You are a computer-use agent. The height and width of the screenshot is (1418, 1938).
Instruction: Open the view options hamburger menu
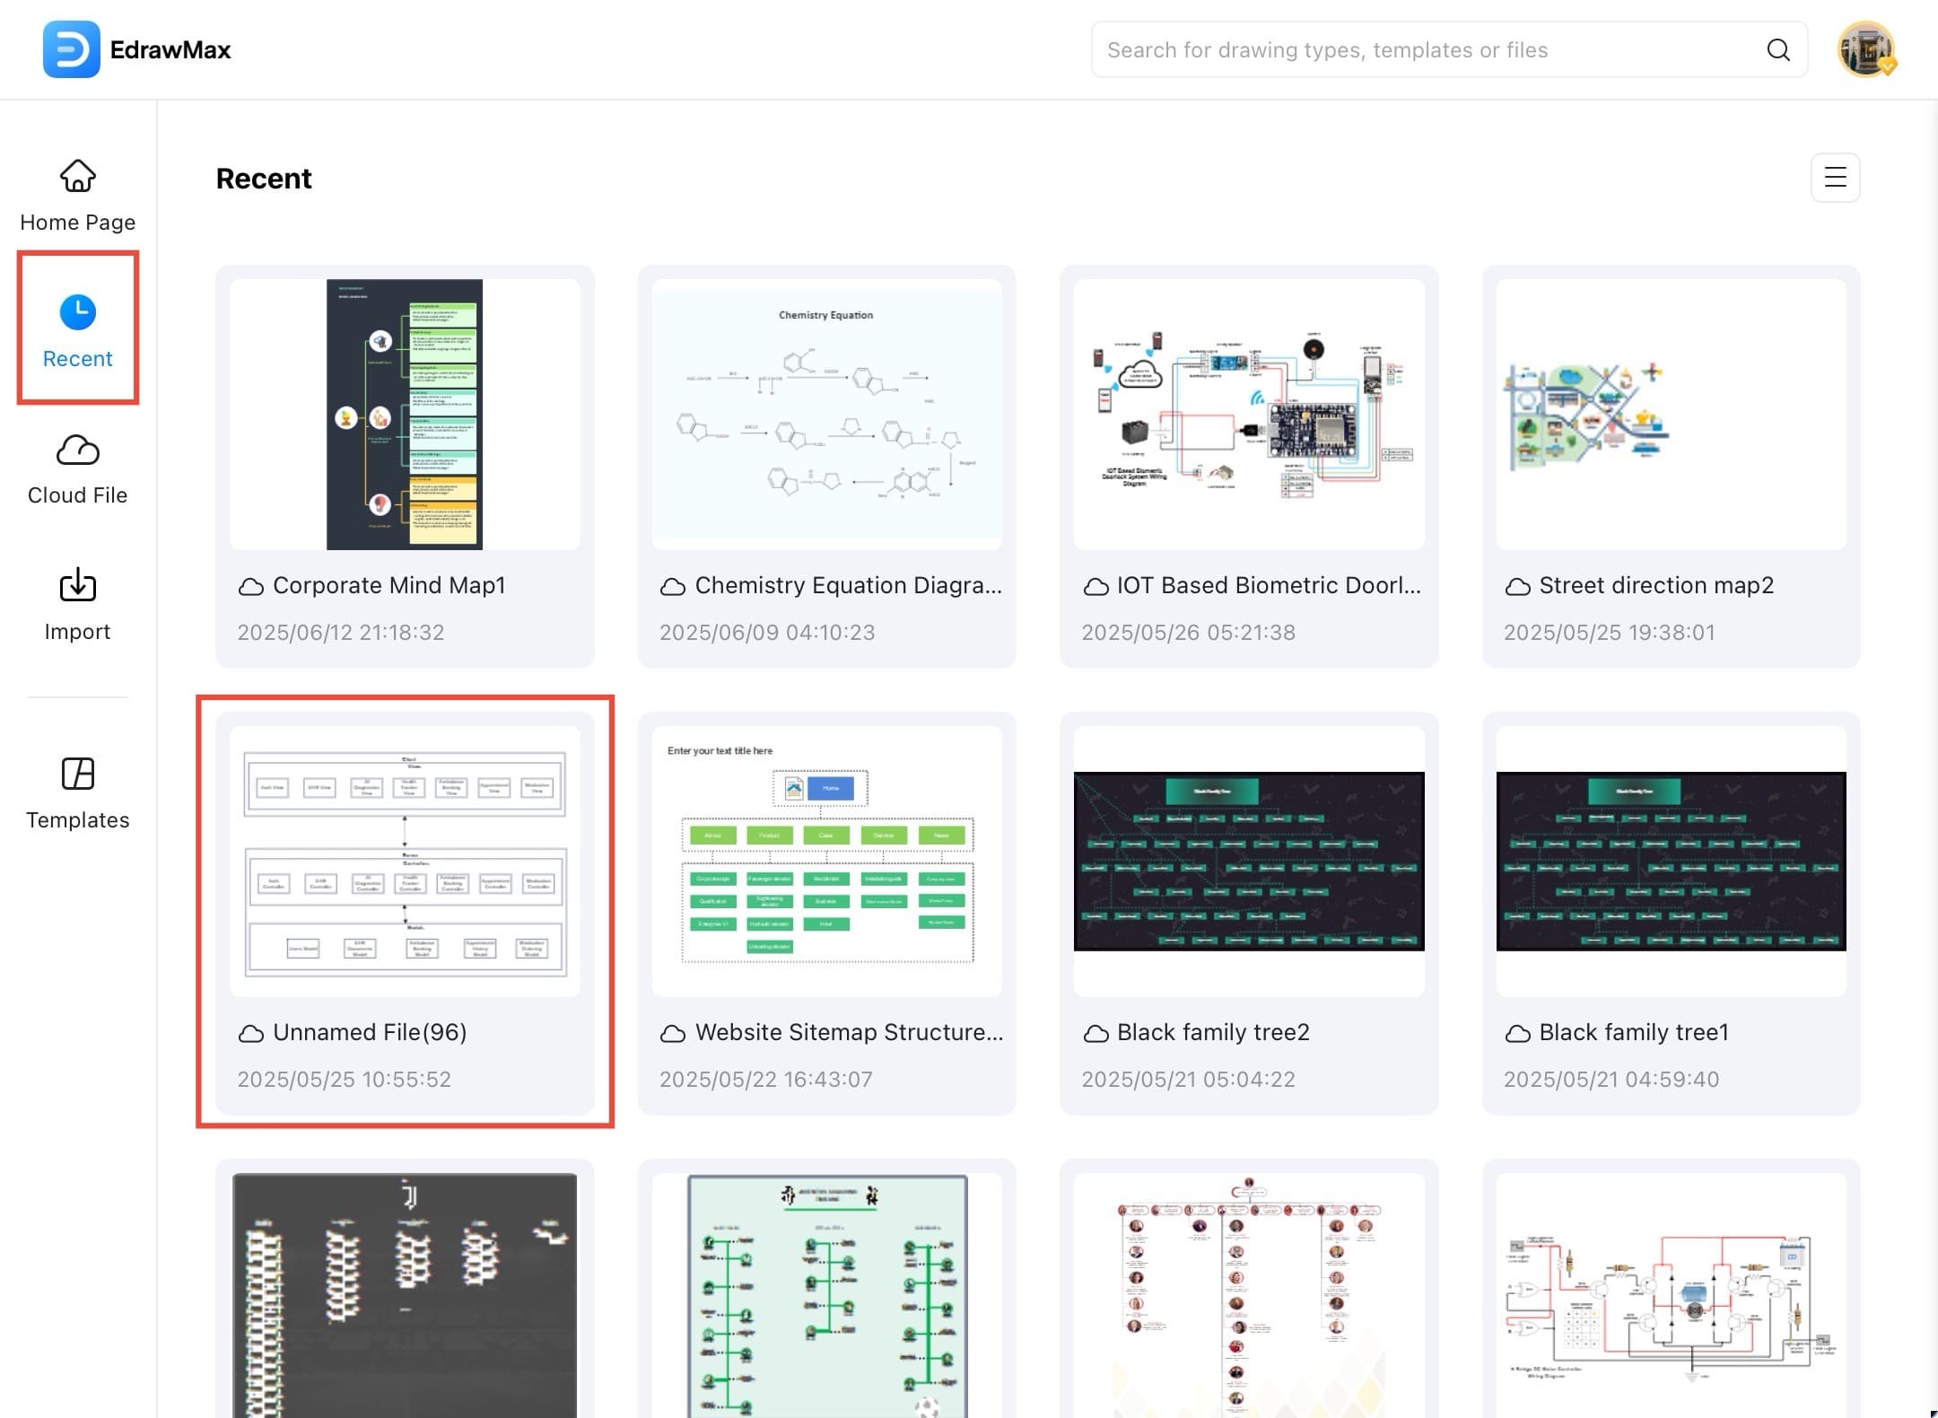pos(1834,178)
